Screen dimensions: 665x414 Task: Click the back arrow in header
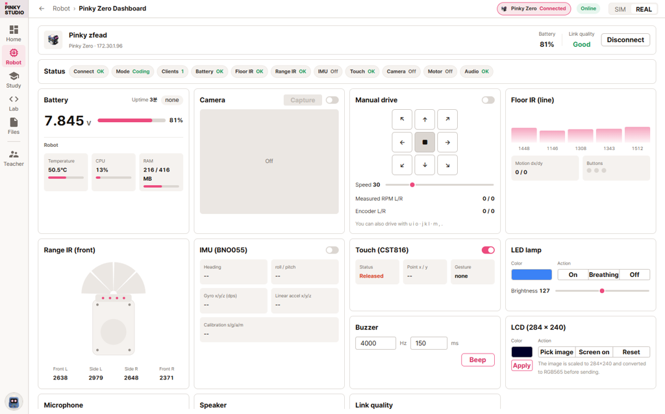(x=42, y=8)
